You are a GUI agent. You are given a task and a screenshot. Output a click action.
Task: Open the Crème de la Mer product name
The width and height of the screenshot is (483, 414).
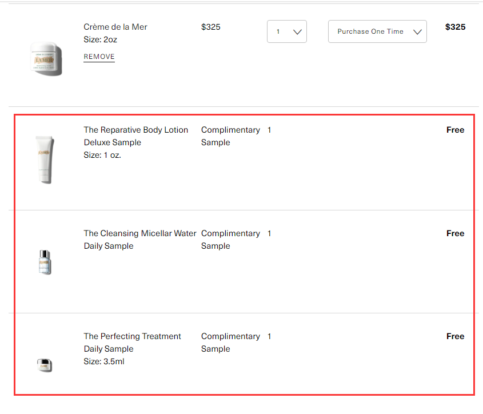[x=115, y=27]
